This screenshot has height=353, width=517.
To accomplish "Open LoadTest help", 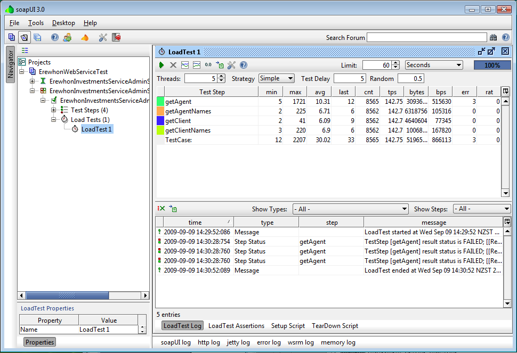I will pyautogui.click(x=244, y=65).
